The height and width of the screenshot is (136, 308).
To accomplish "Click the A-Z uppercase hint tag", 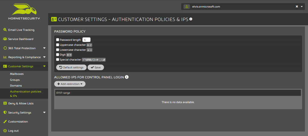I will pyautogui.click(x=89, y=45).
